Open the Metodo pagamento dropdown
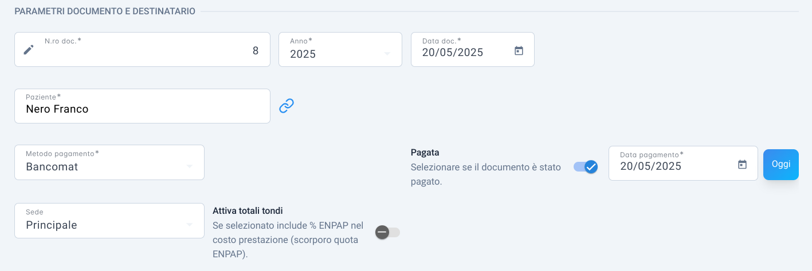 109,162
